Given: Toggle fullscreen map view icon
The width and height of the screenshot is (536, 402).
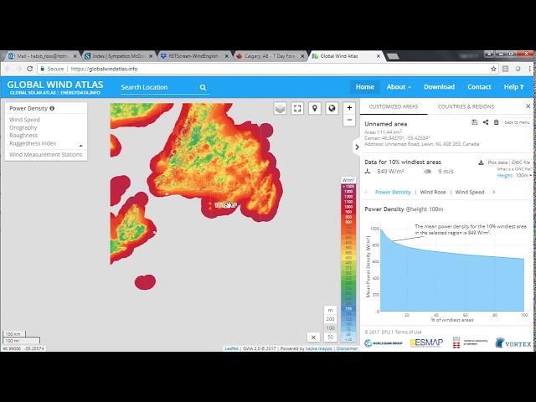Looking at the screenshot, I should click(297, 109).
